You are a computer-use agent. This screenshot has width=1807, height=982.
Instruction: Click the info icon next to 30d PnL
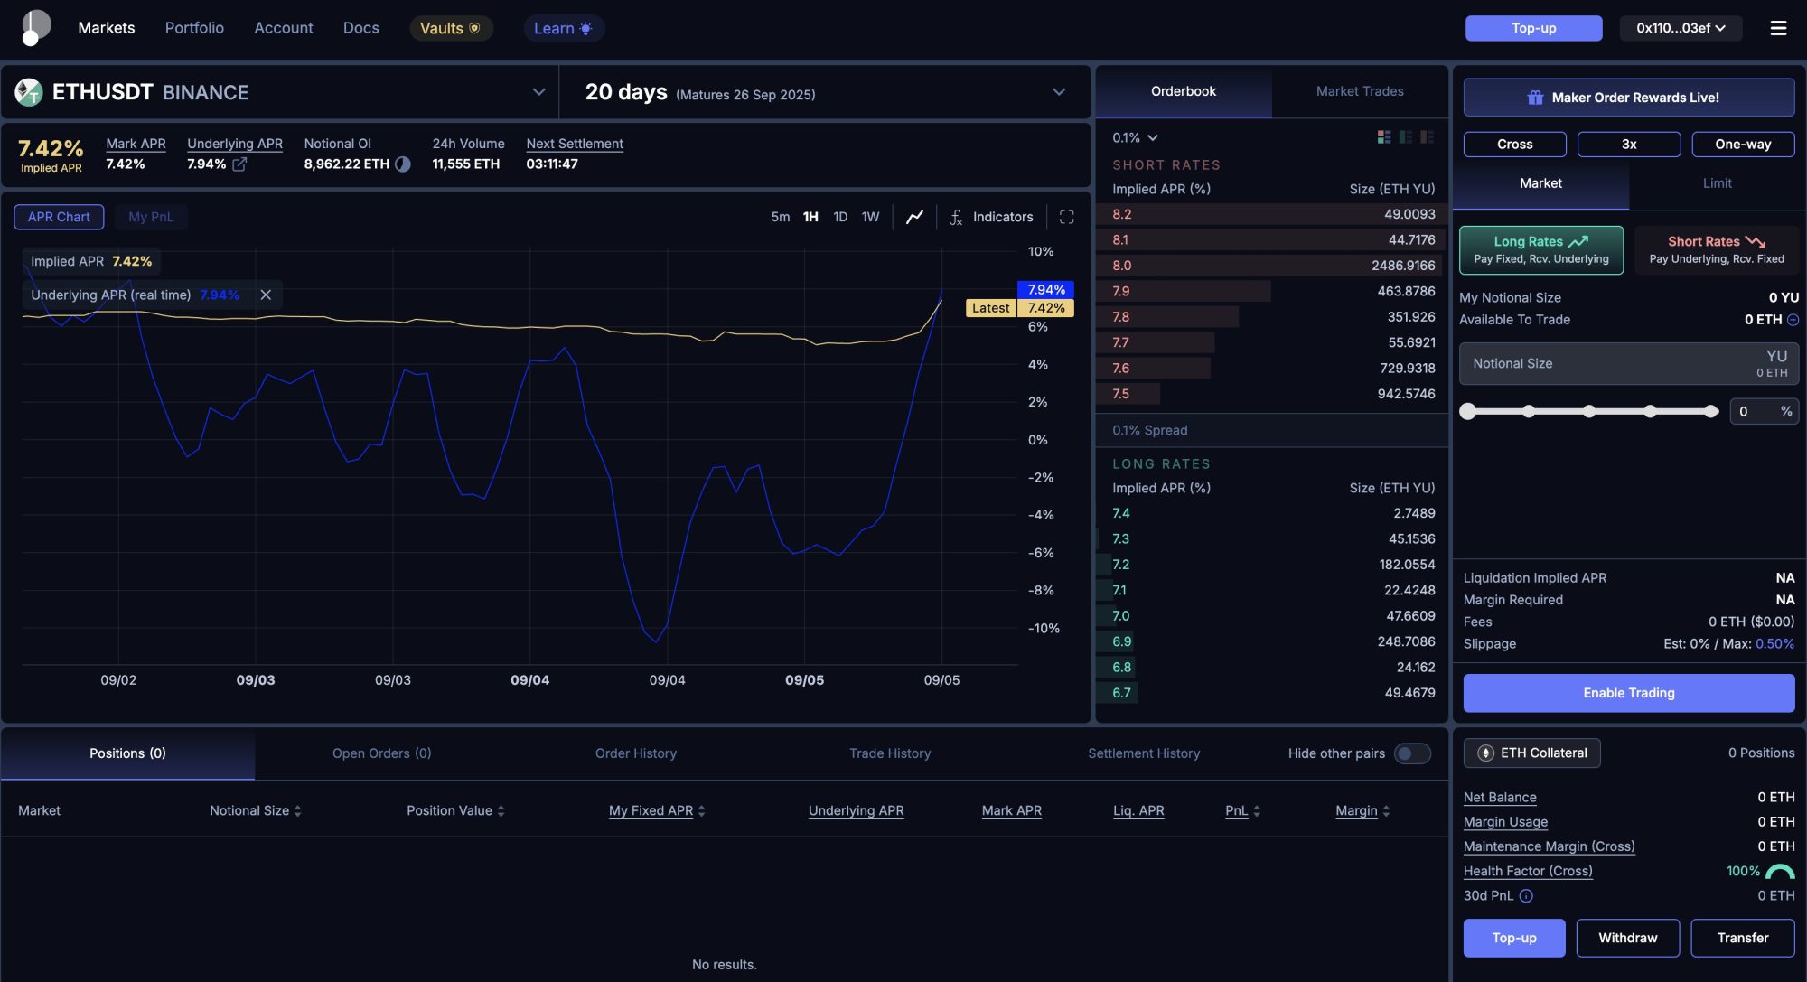[1527, 895]
